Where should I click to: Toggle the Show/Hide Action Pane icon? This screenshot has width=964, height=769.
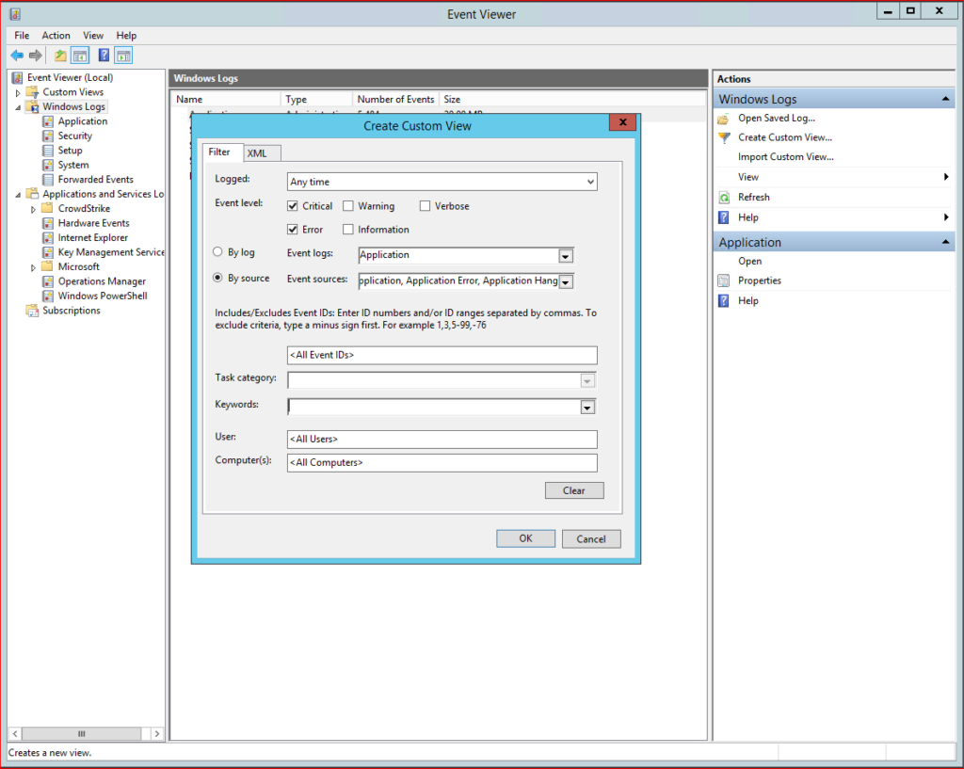pos(123,56)
